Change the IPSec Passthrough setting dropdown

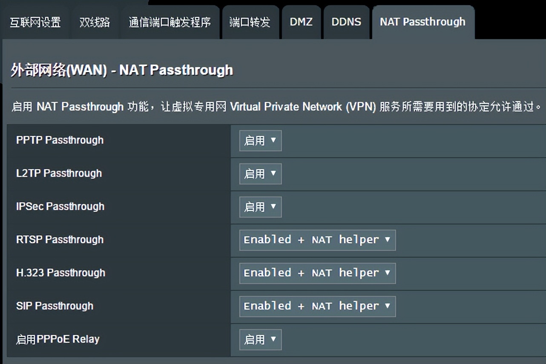pos(260,207)
